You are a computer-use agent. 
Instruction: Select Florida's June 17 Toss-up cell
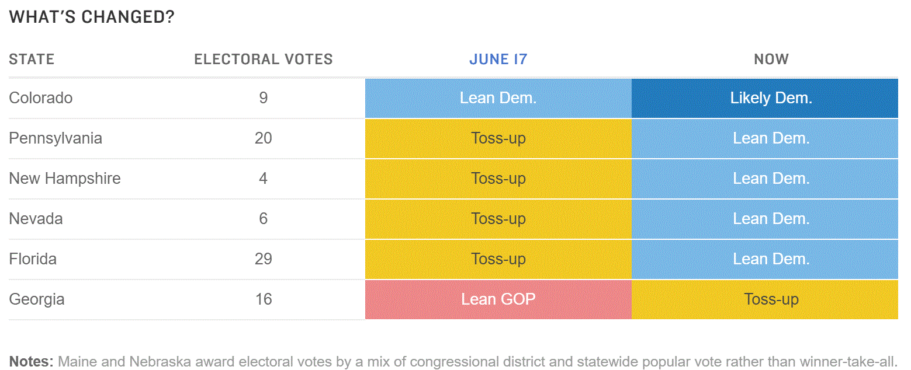(x=498, y=259)
